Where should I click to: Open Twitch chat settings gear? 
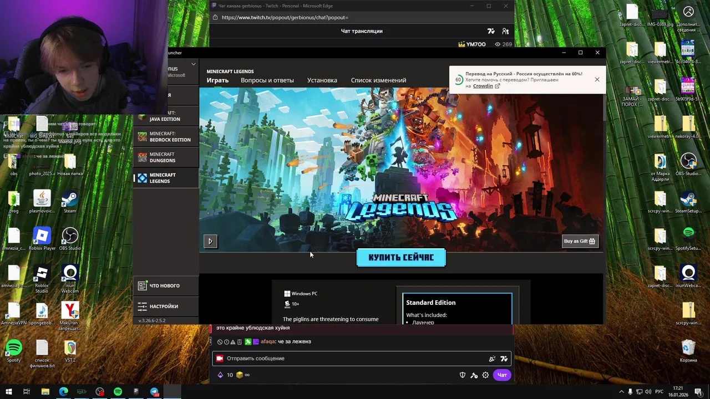point(485,375)
